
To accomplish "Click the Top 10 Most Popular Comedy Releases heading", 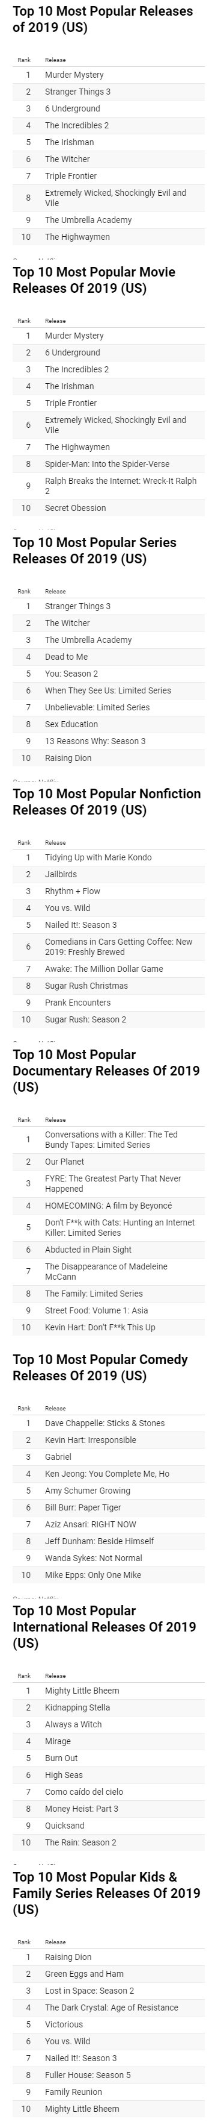I will [100, 1368].
